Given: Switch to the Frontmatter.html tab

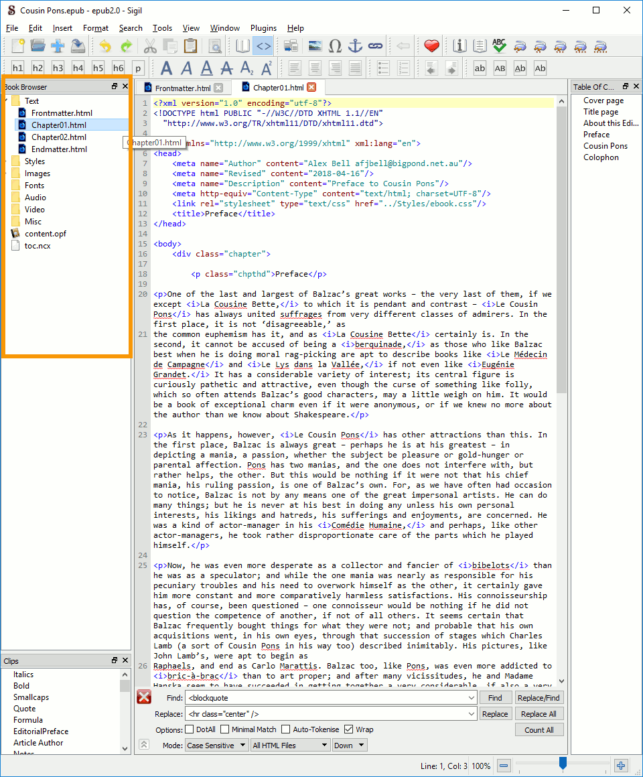Looking at the screenshot, I should (182, 88).
